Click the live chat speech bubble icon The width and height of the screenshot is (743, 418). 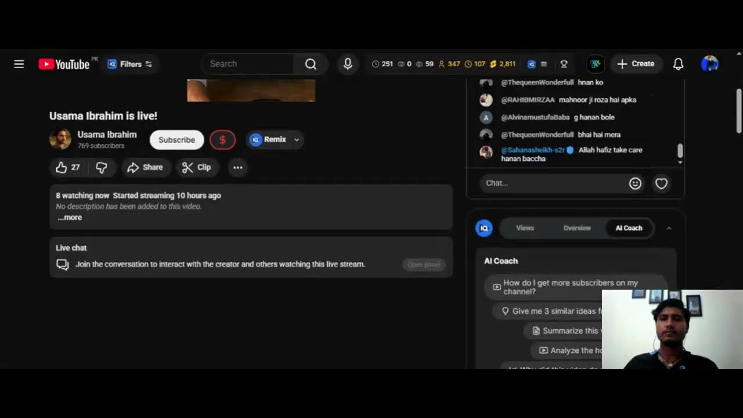(x=63, y=265)
